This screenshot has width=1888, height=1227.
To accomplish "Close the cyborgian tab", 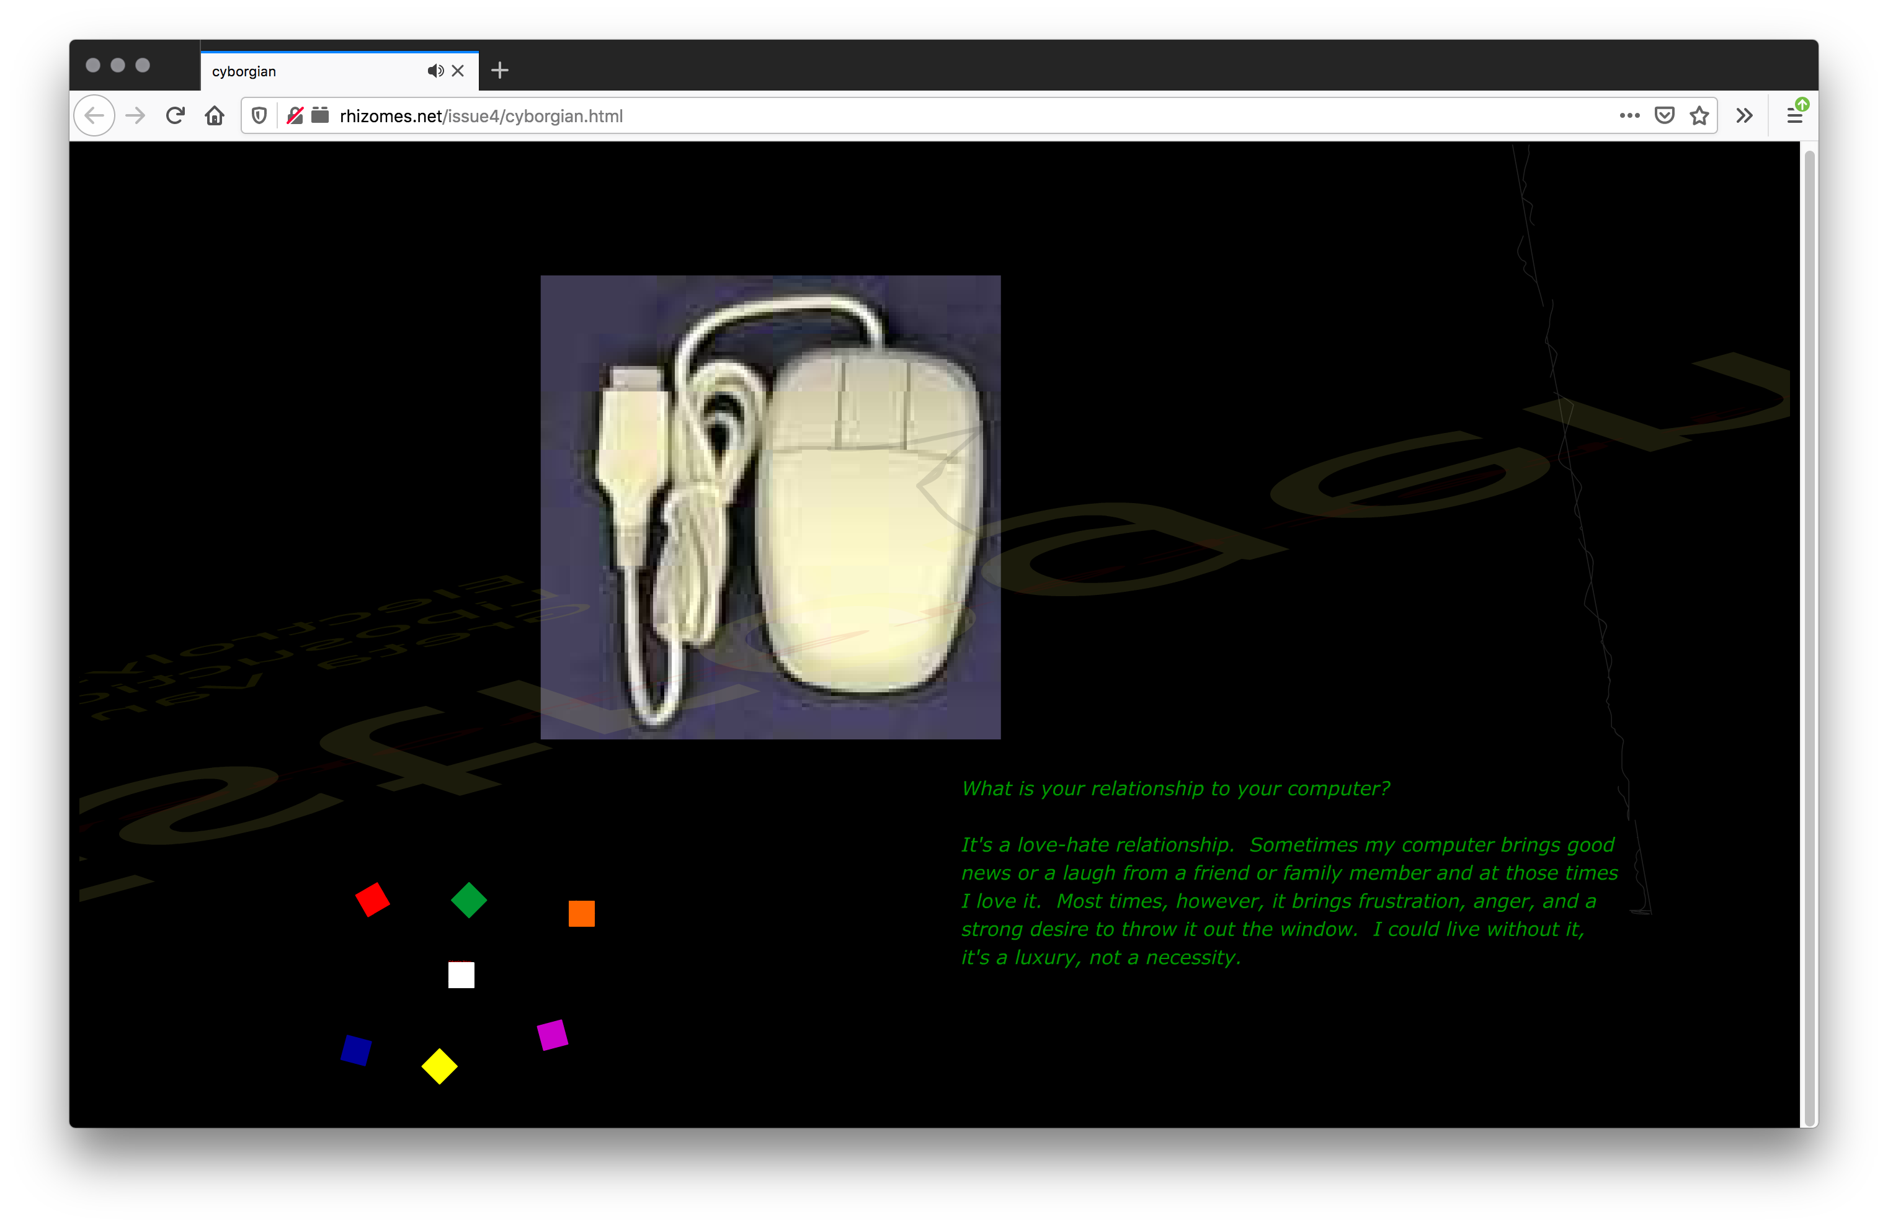I will (458, 71).
